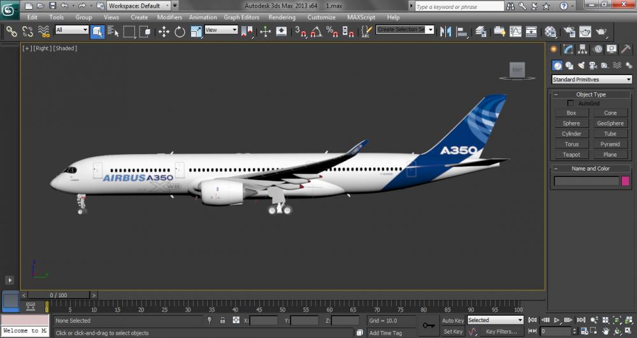The width and height of the screenshot is (637, 338).
Task: Click the Mirror tool icon
Action: [x=446, y=31]
